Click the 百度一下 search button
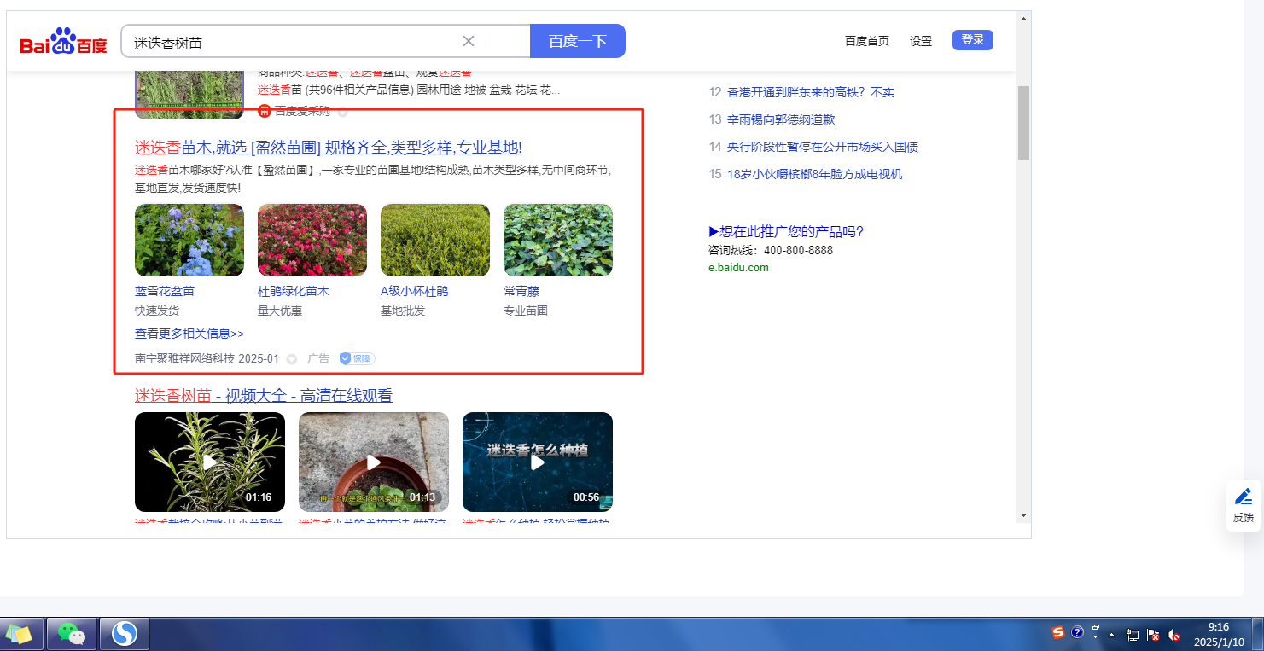The width and height of the screenshot is (1264, 651). tap(578, 41)
